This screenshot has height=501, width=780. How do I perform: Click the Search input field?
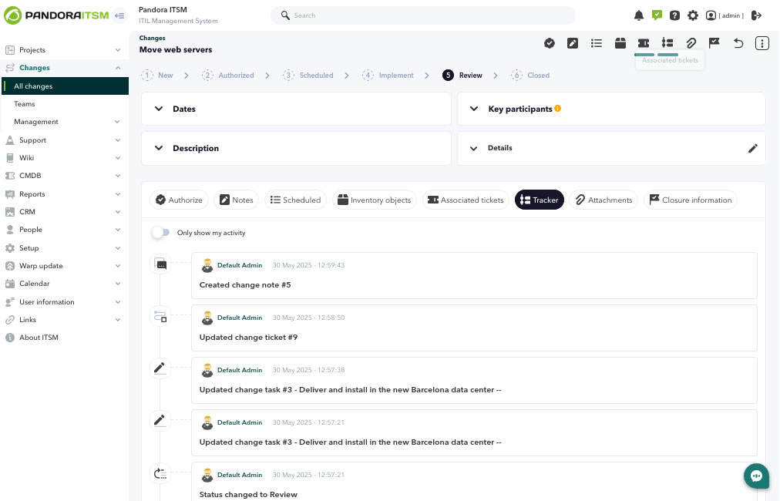point(423,15)
